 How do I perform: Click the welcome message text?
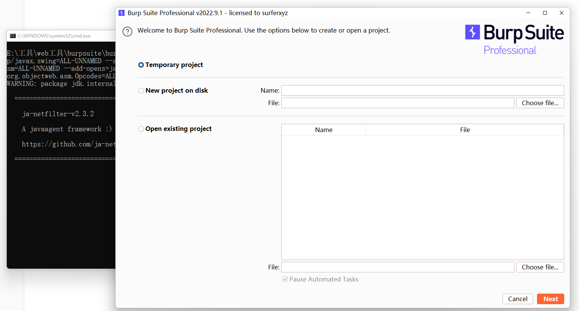tap(264, 30)
